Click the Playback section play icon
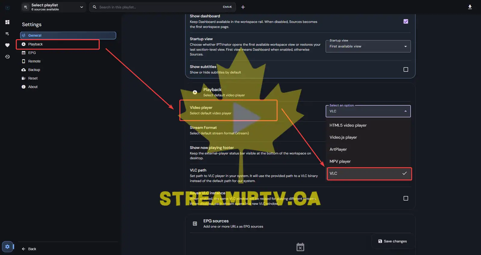481x255 pixels. [x=195, y=92]
